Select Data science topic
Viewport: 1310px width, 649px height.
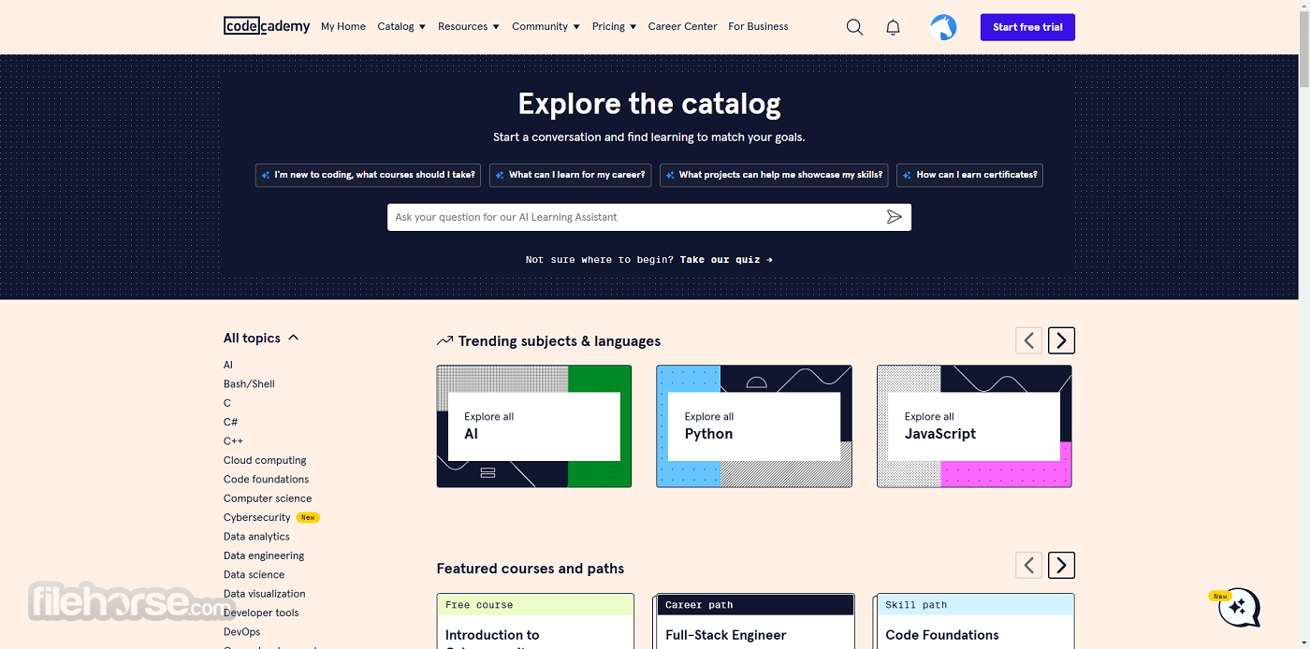(x=254, y=574)
